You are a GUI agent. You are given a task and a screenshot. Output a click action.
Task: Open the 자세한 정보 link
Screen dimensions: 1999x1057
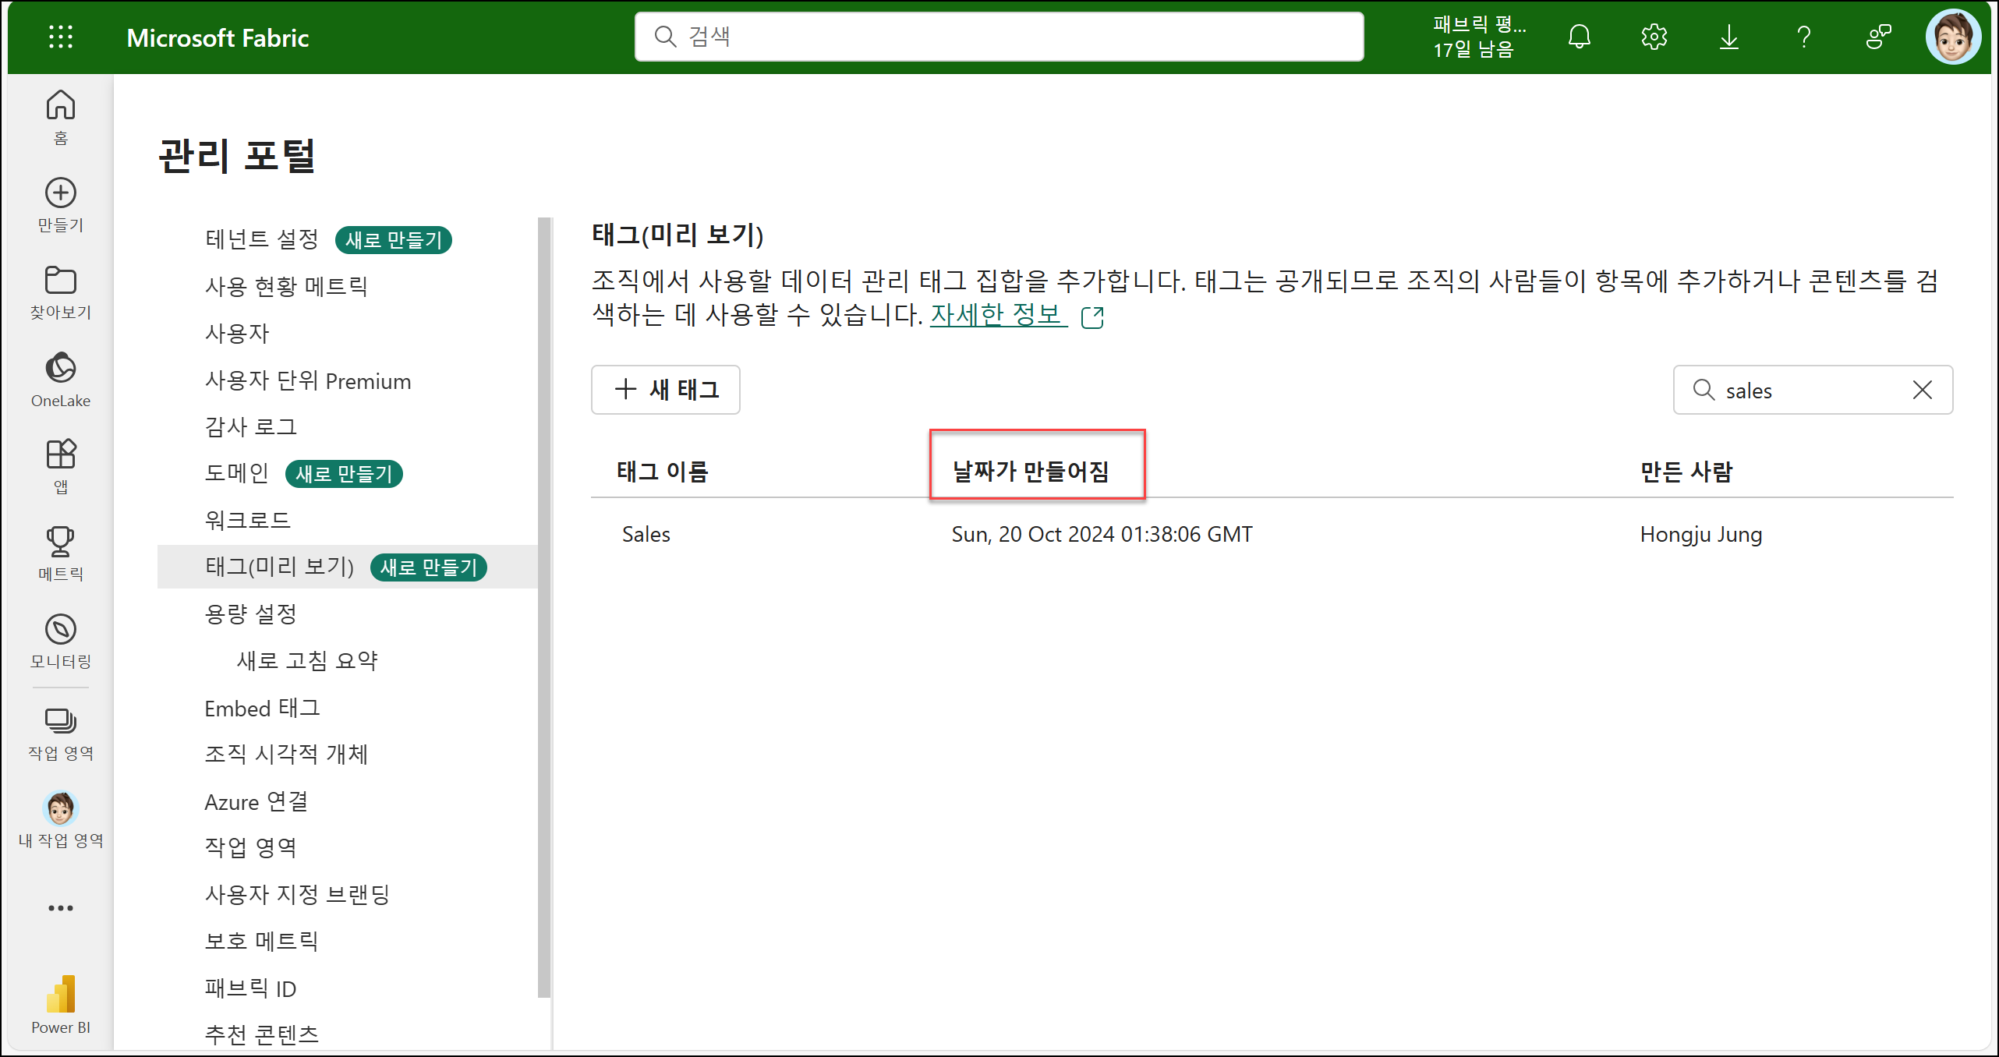pos(998,315)
